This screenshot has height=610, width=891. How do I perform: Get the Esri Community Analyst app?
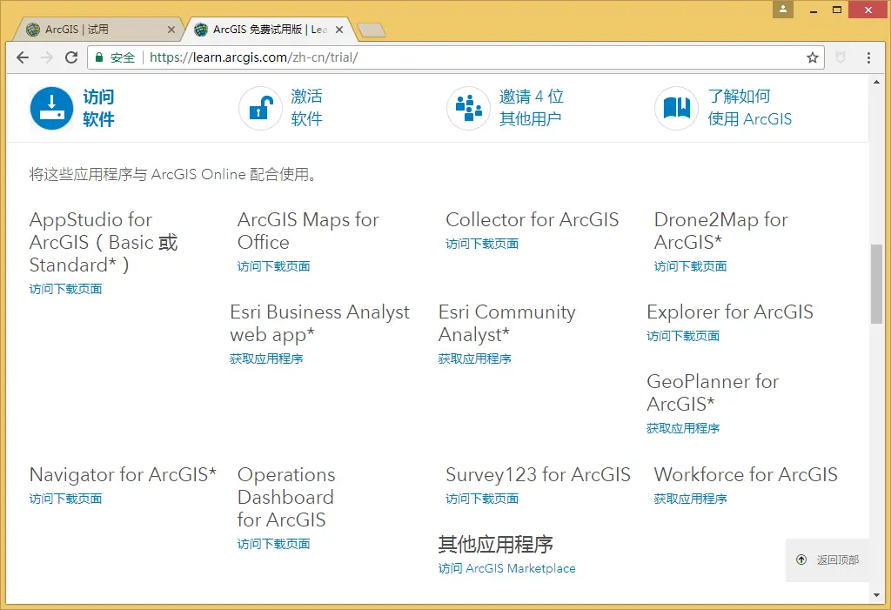pyautogui.click(x=475, y=359)
